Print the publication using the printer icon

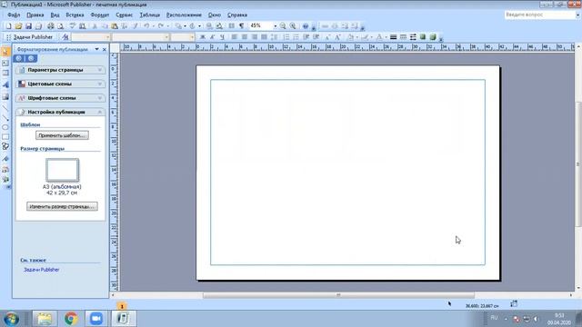[51, 26]
